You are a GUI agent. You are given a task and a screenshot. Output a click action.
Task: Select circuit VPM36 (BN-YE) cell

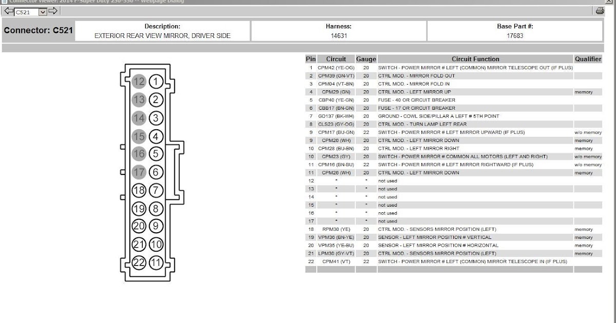pyautogui.click(x=336, y=237)
